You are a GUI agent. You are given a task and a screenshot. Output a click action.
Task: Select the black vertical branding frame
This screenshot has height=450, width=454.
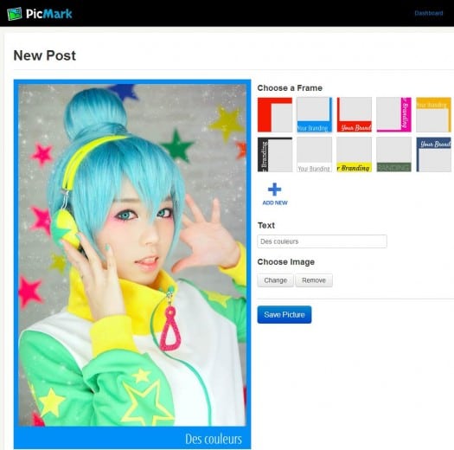[x=275, y=154]
